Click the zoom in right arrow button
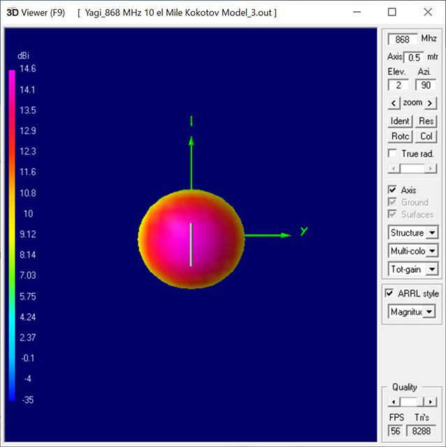This screenshot has height=447, width=446. pyautogui.click(x=430, y=103)
